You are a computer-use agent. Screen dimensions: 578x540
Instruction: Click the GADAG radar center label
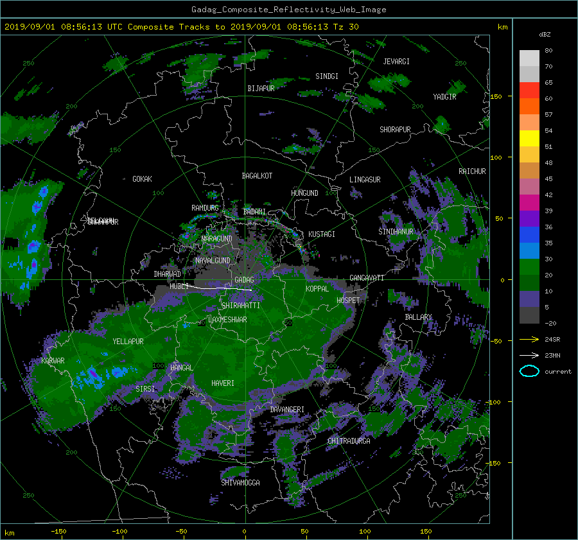click(244, 280)
